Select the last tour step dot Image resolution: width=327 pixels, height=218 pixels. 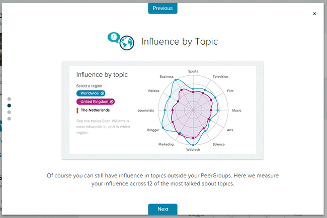9,119
